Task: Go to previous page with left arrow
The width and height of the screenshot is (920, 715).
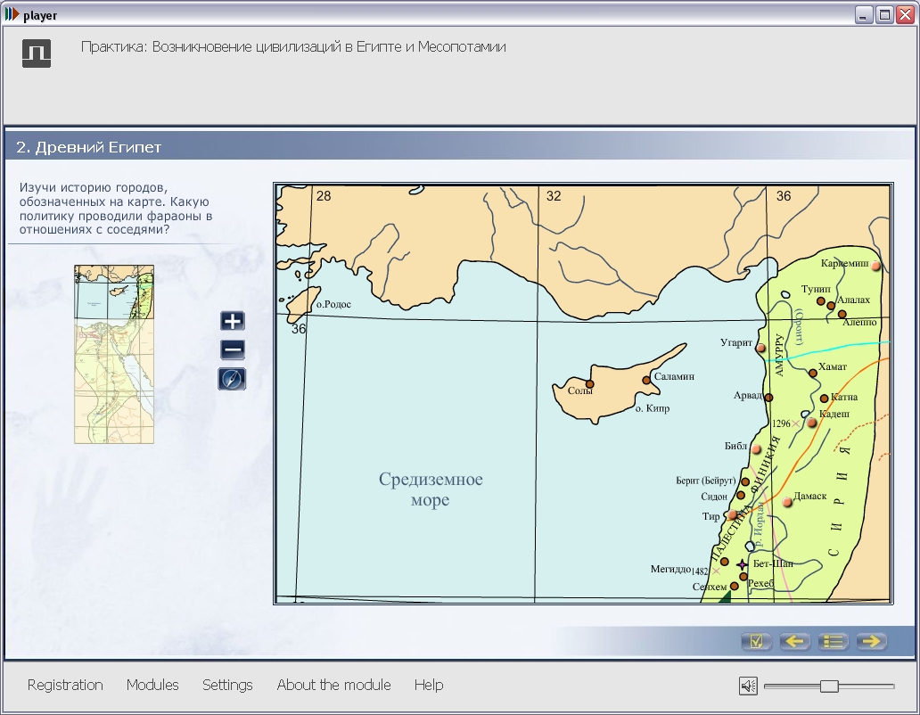Action: click(794, 641)
